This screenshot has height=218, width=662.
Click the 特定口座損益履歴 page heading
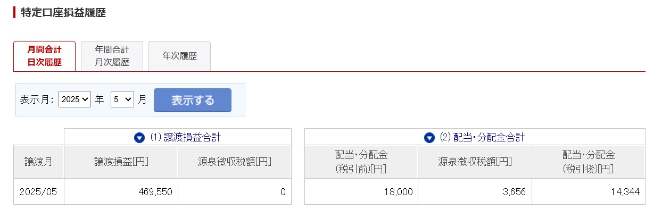pos(63,13)
